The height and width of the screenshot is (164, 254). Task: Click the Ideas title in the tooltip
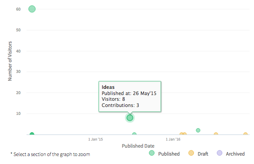(108, 87)
